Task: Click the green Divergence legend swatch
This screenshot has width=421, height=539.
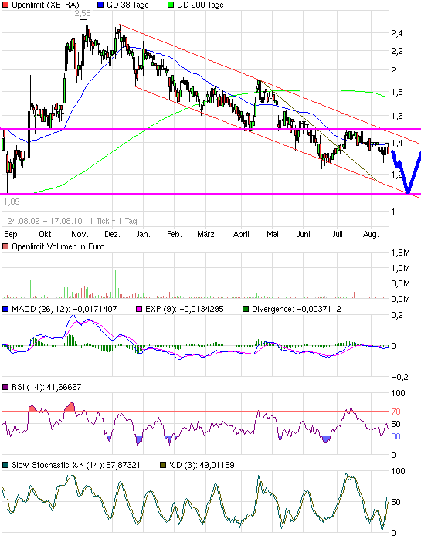Action: (x=246, y=309)
